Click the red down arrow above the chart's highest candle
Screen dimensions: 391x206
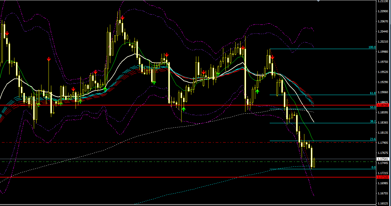pos(122,17)
